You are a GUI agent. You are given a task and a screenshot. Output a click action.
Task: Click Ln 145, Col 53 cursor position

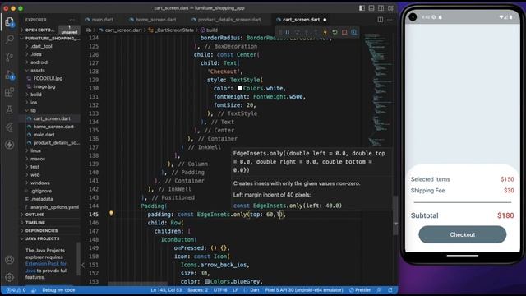coord(166,290)
